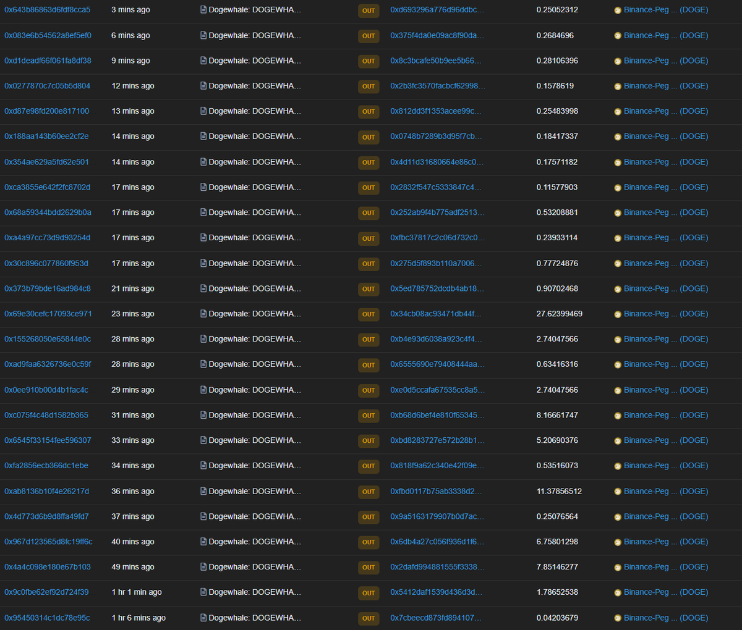Click DOGE token icon in 0.1578619 row
This screenshot has width=742, height=630.
pos(618,86)
